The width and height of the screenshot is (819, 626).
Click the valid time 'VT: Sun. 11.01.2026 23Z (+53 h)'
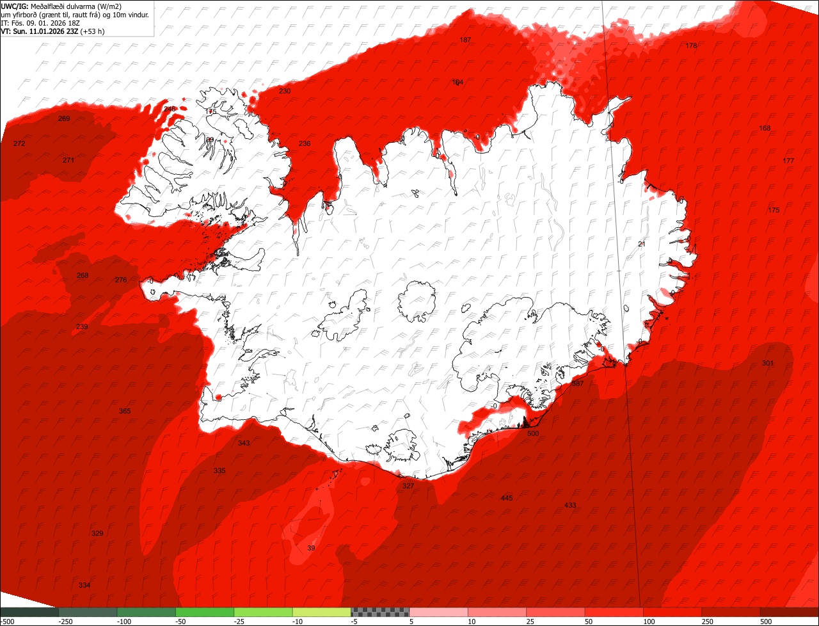[53, 31]
